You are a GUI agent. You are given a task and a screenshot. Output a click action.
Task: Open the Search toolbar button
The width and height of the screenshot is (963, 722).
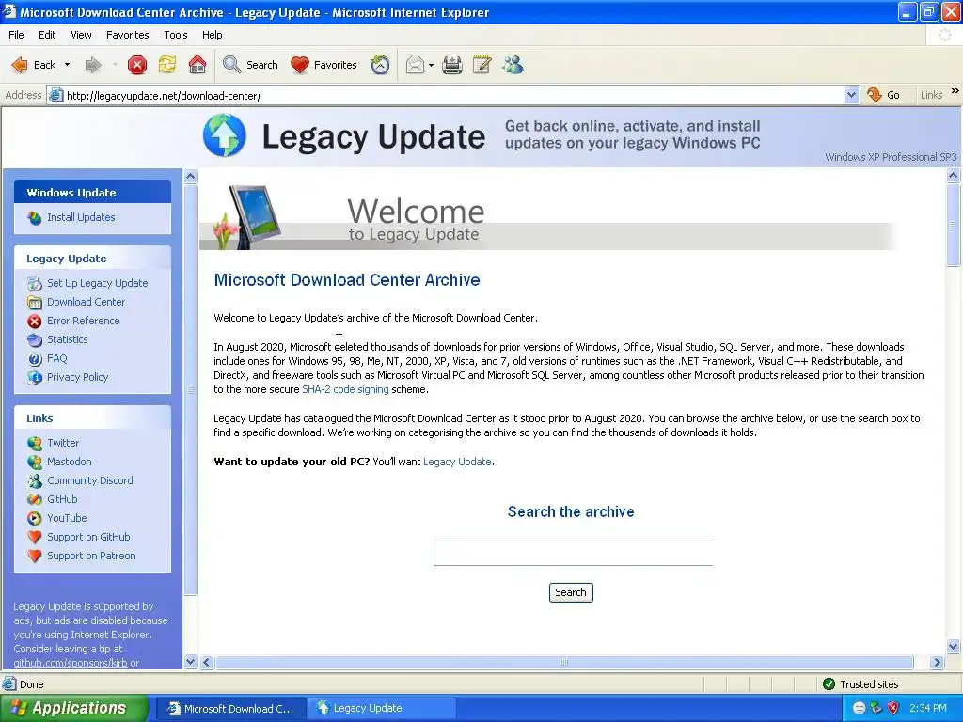tap(250, 65)
